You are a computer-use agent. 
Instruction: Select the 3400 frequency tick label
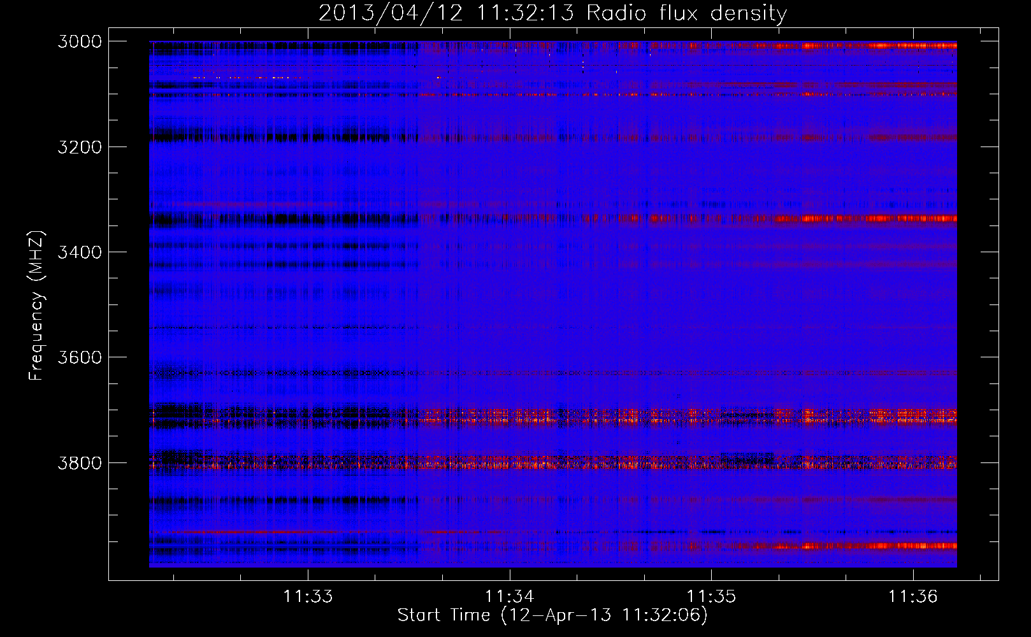[80, 252]
